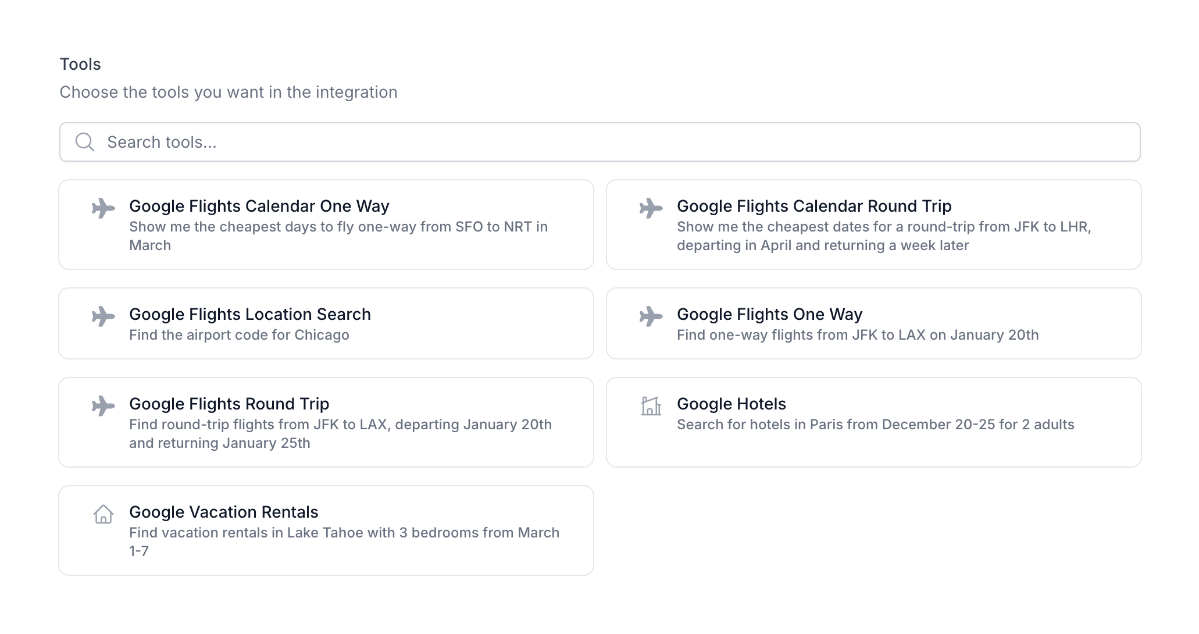The width and height of the screenshot is (1199, 634).
Task: Pick the Google Flights Location Search title
Action: coord(249,314)
